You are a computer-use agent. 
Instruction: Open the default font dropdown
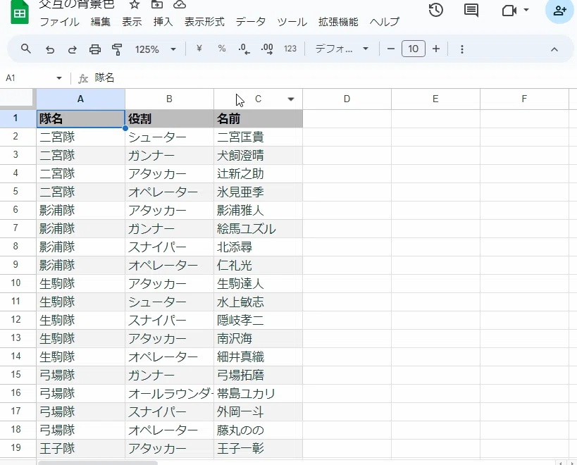pos(342,49)
